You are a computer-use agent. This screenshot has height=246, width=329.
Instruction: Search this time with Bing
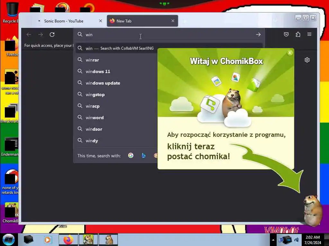click(x=144, y=155)
